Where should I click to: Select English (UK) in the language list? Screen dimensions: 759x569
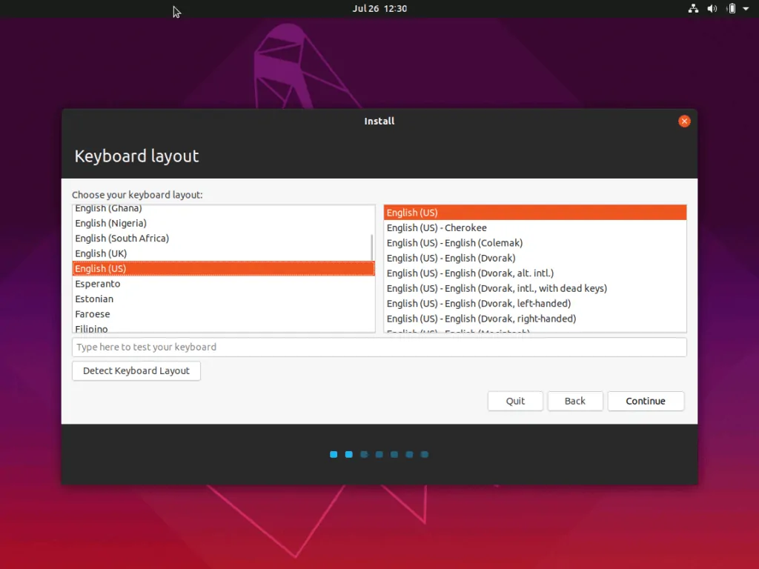(101, 253)
